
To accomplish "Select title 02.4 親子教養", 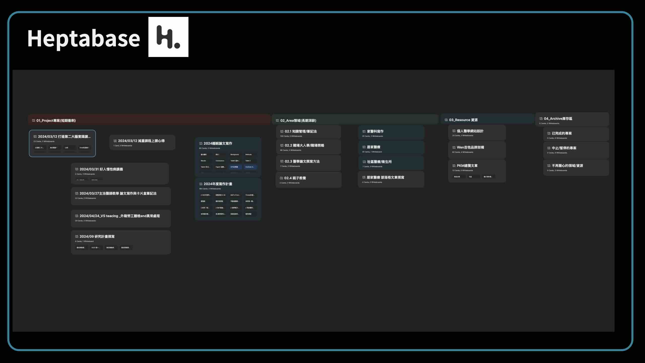I will click(x=295, y=178).
